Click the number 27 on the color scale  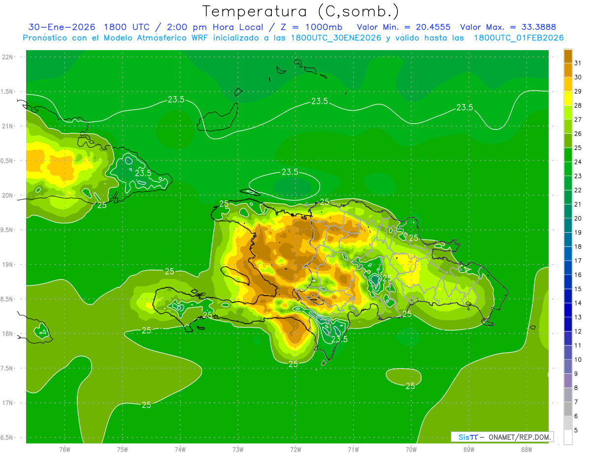(578, 120)
